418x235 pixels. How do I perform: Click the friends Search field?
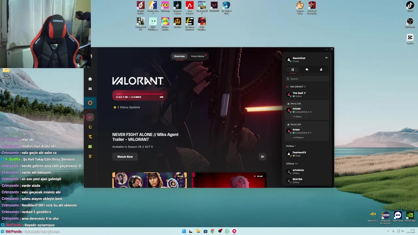pos(307,79)
